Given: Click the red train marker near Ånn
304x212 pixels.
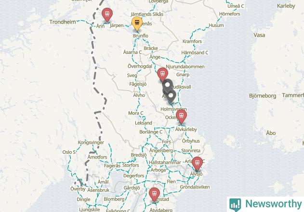Looking at the screenshot, I should pyautogui.click(x=107, y=14).
